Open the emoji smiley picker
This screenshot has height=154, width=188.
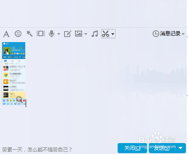pos(18,34)
